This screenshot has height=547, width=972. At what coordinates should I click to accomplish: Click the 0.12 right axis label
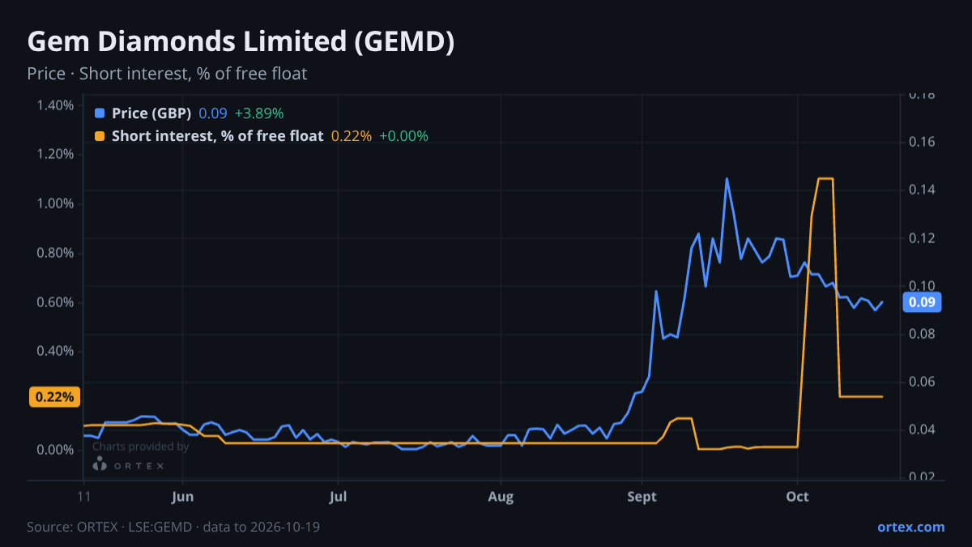922,238
